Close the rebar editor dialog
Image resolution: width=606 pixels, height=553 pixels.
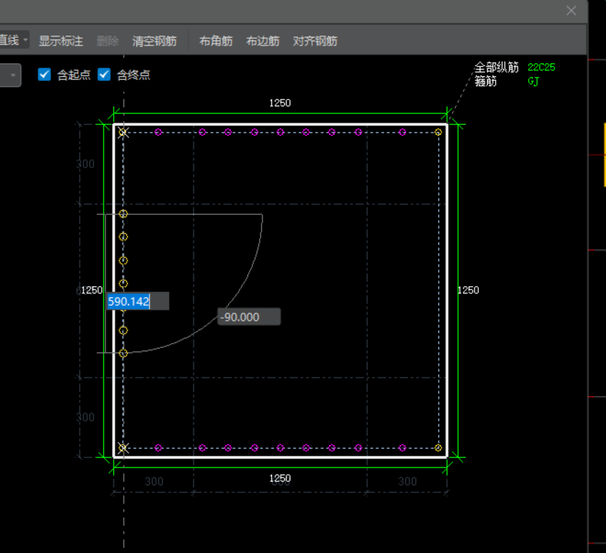pos(571,10)
